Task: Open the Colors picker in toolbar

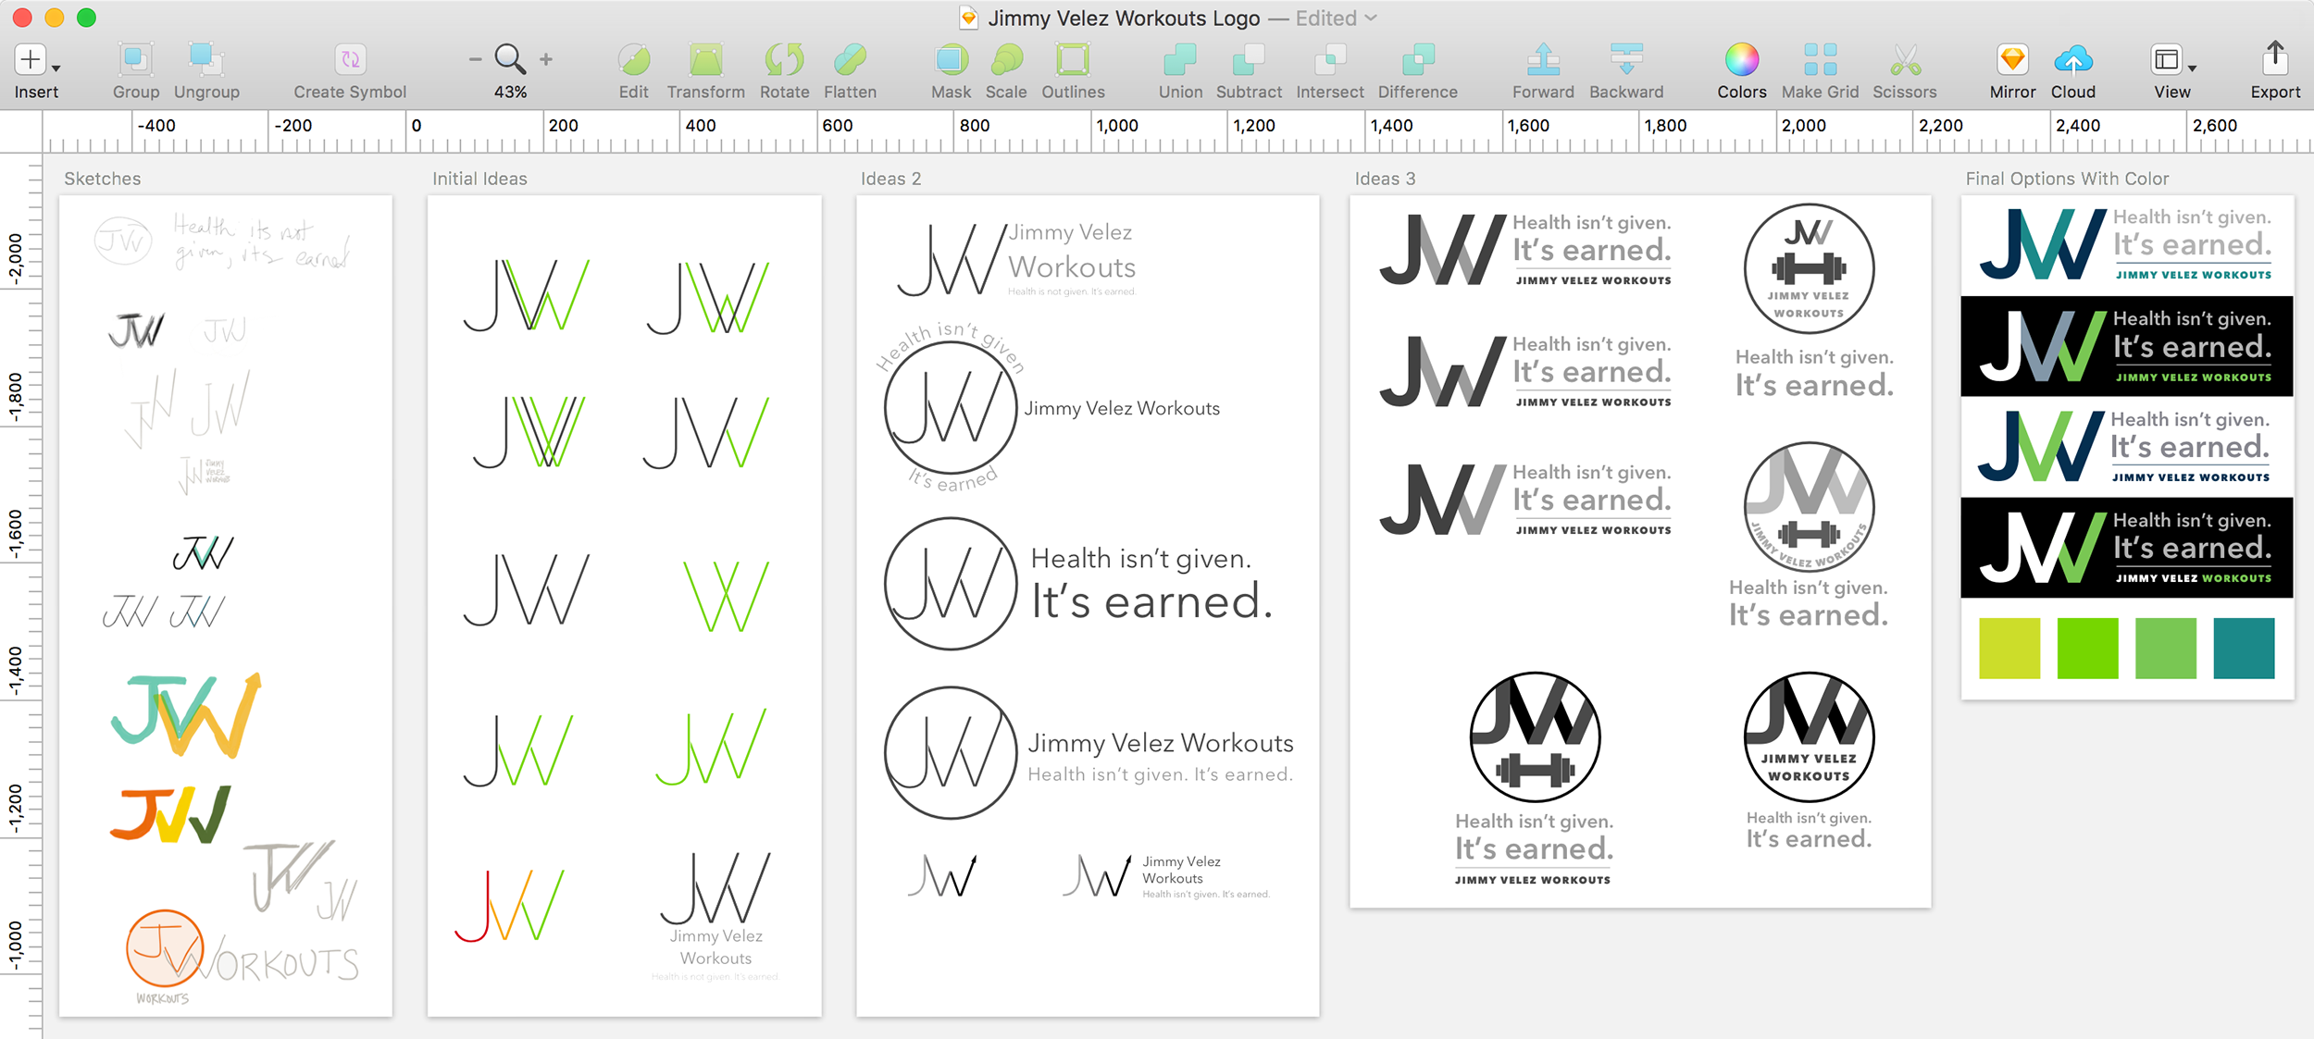Action: coord(1741,61)
